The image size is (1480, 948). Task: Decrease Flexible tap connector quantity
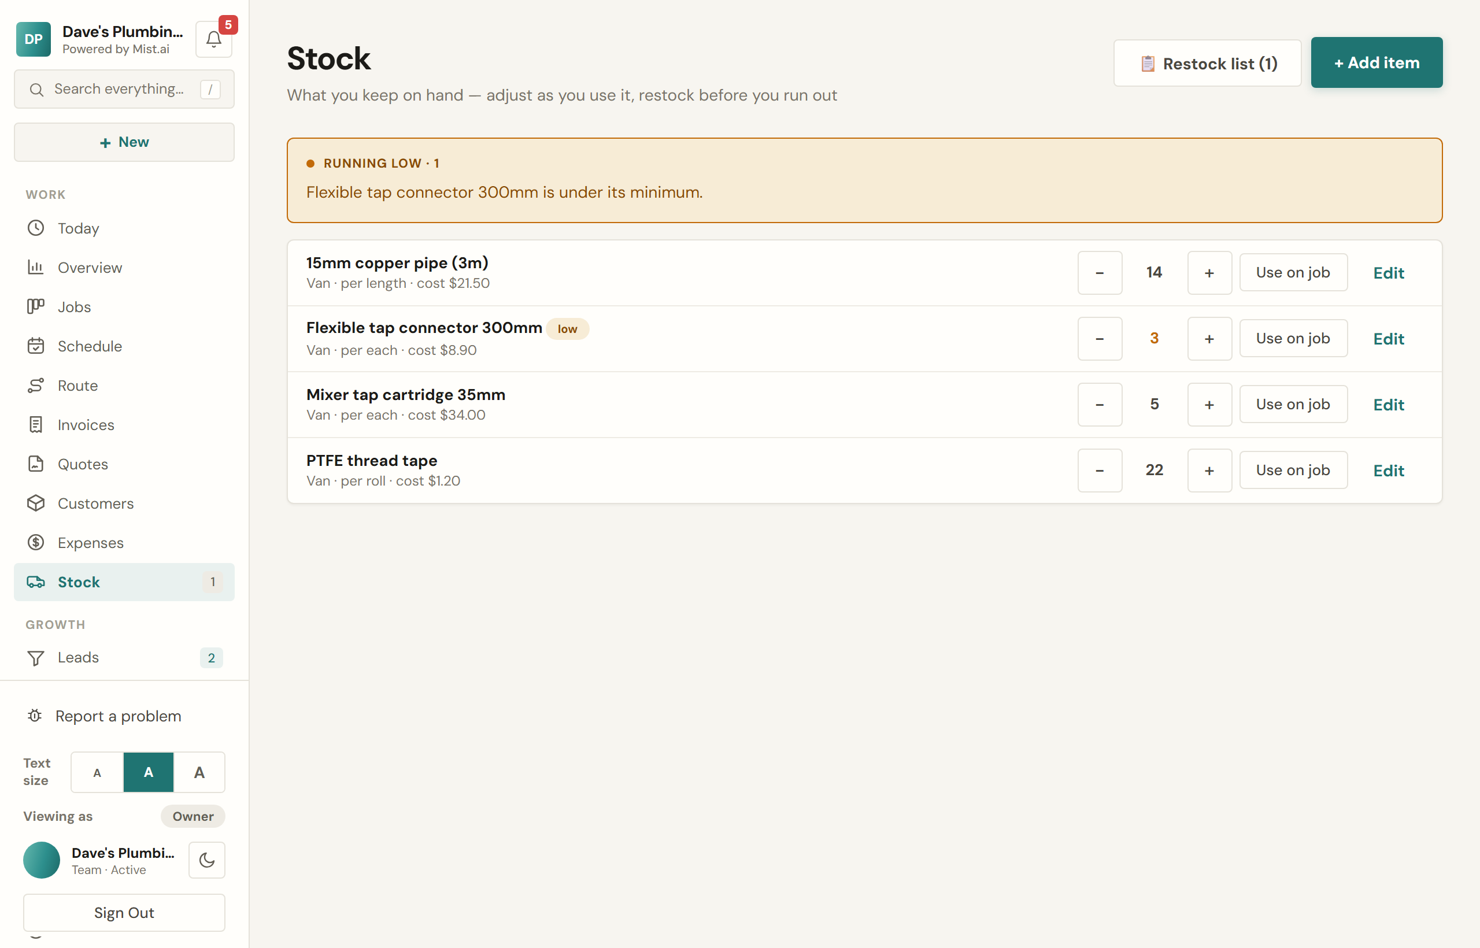pos(1100,339)
